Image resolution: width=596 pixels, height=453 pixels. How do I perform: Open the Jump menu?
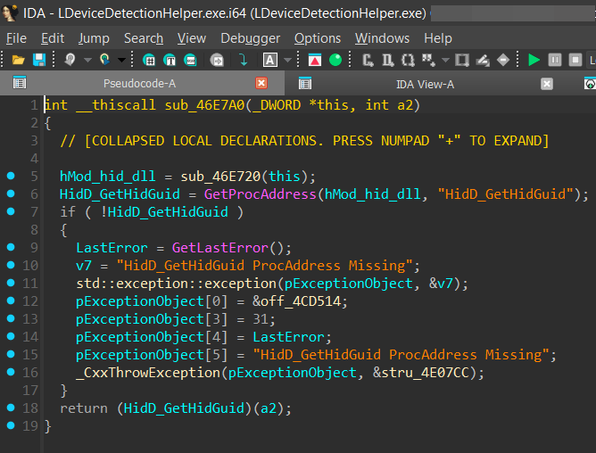click(94, 38)
